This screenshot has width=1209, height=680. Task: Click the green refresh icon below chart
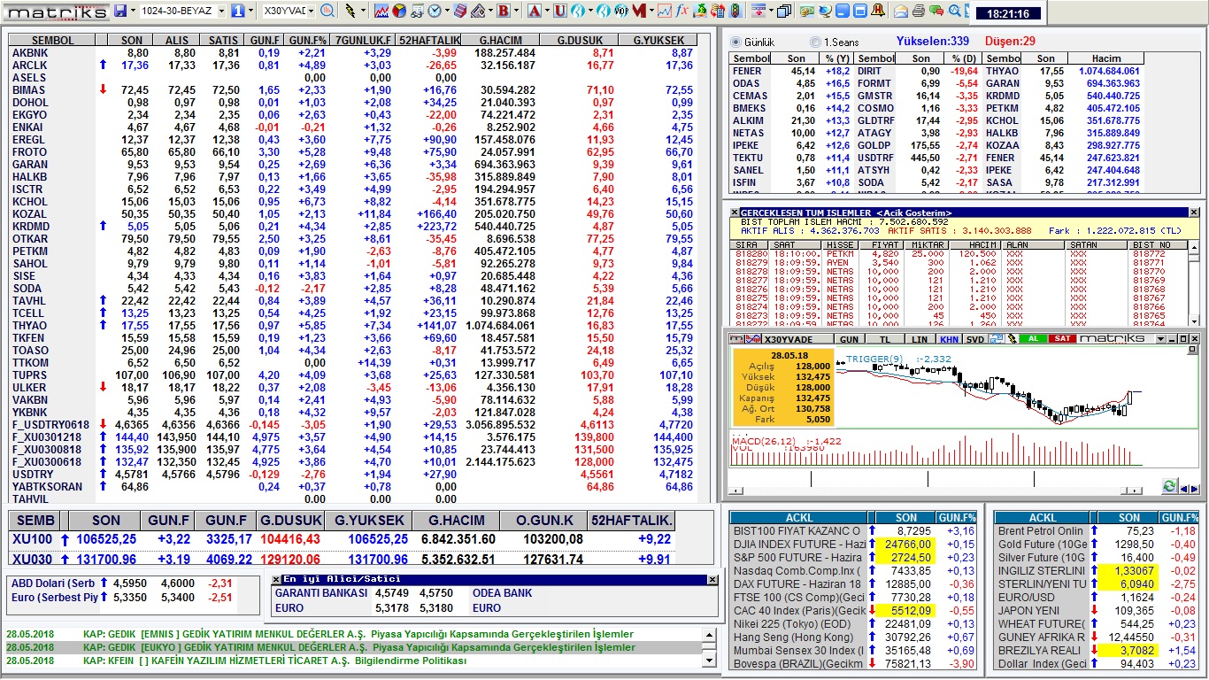coord(1170,486)
